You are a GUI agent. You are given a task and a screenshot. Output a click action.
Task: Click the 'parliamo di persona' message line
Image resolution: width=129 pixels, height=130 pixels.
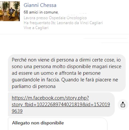34,86
